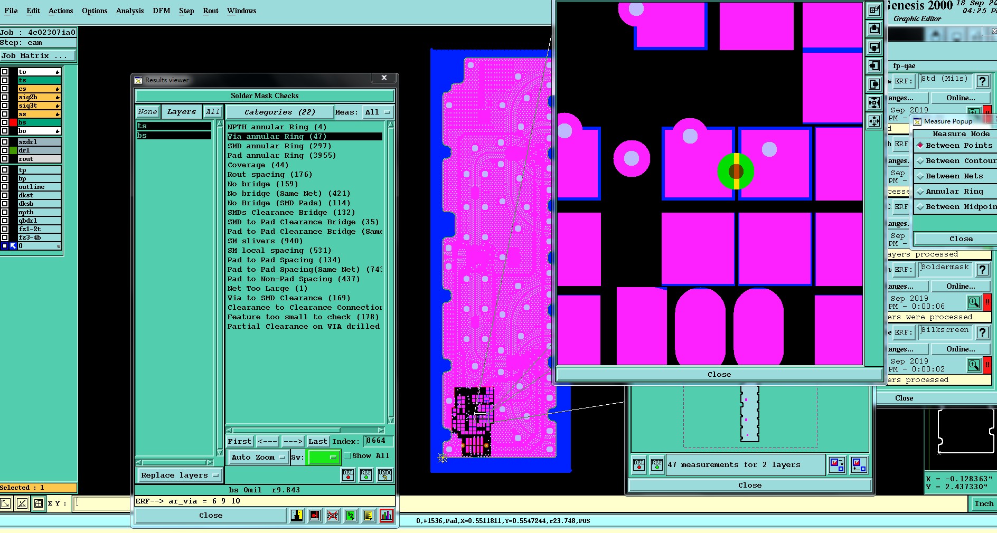Open Rout menu
Screen dimensions: 997x533
(x=211, y=11)
